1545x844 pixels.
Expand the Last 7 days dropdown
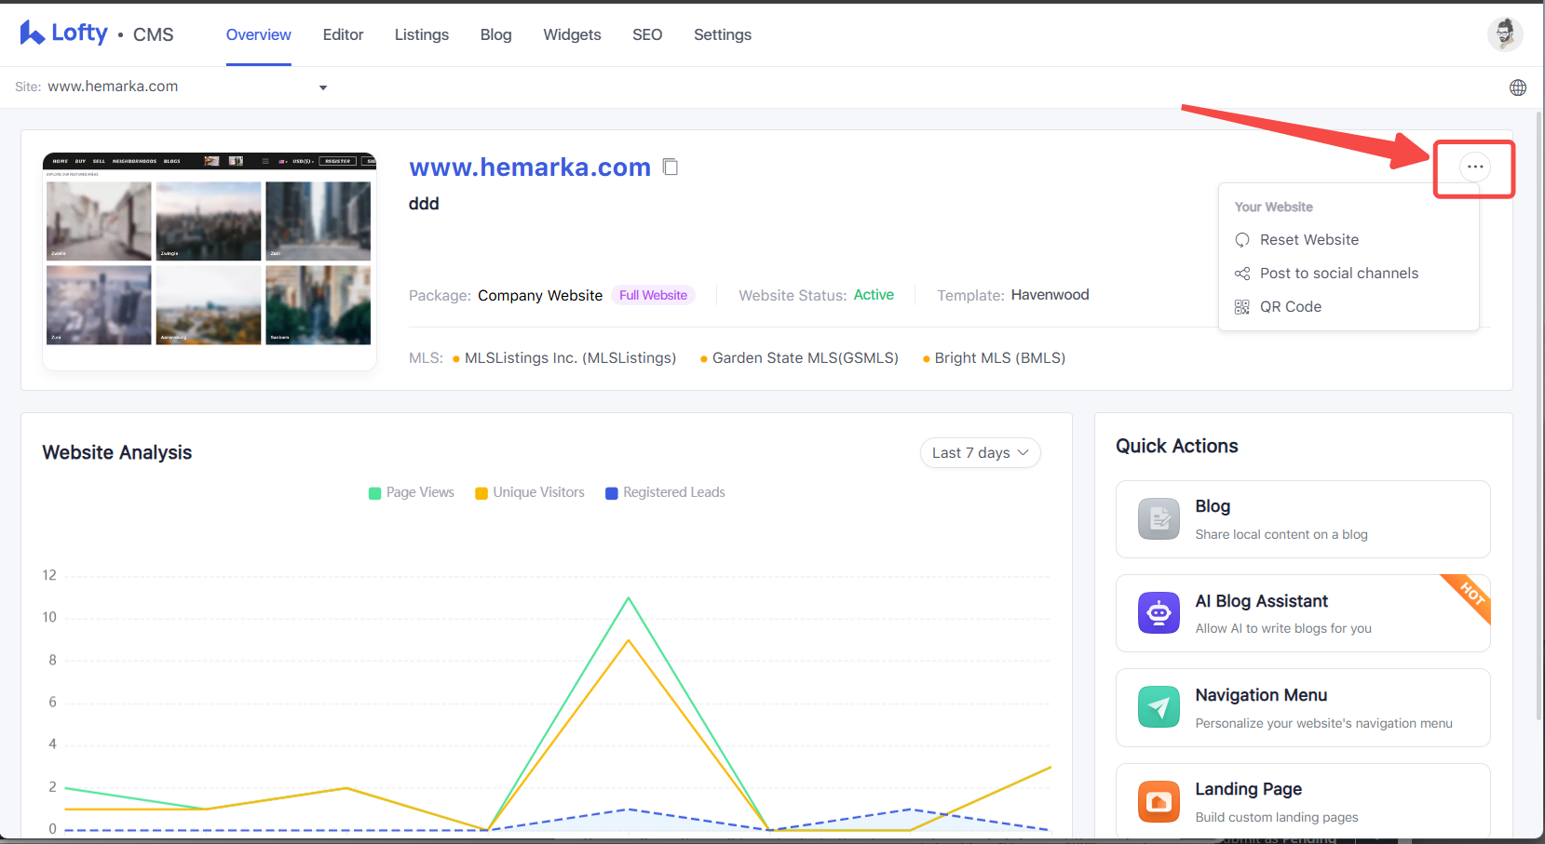[980, 452]
